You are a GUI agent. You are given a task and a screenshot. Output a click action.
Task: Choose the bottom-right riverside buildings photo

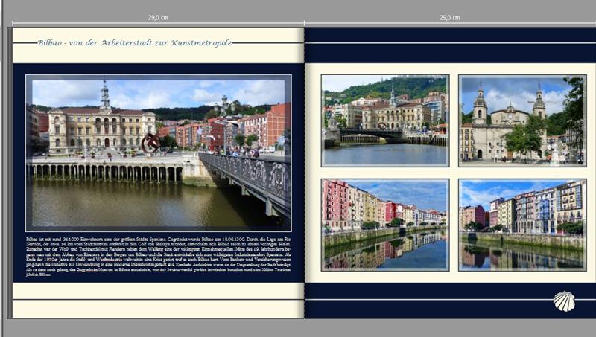coord(521,224)
